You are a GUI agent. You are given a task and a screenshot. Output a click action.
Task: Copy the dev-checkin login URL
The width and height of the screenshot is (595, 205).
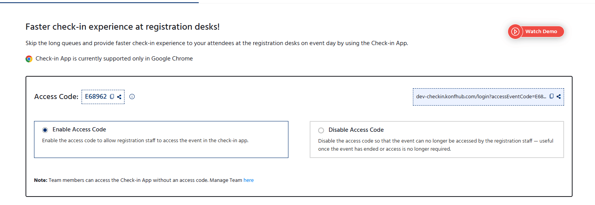(552, 96)
